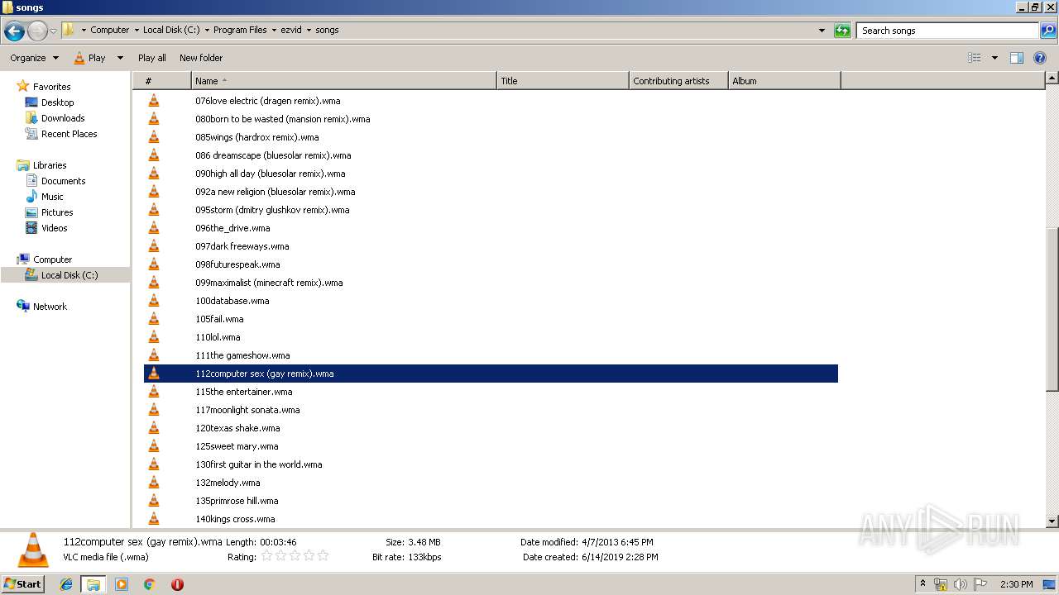
Task: Select file 130first guitar in the world.wma
Action: click(259, 464)
